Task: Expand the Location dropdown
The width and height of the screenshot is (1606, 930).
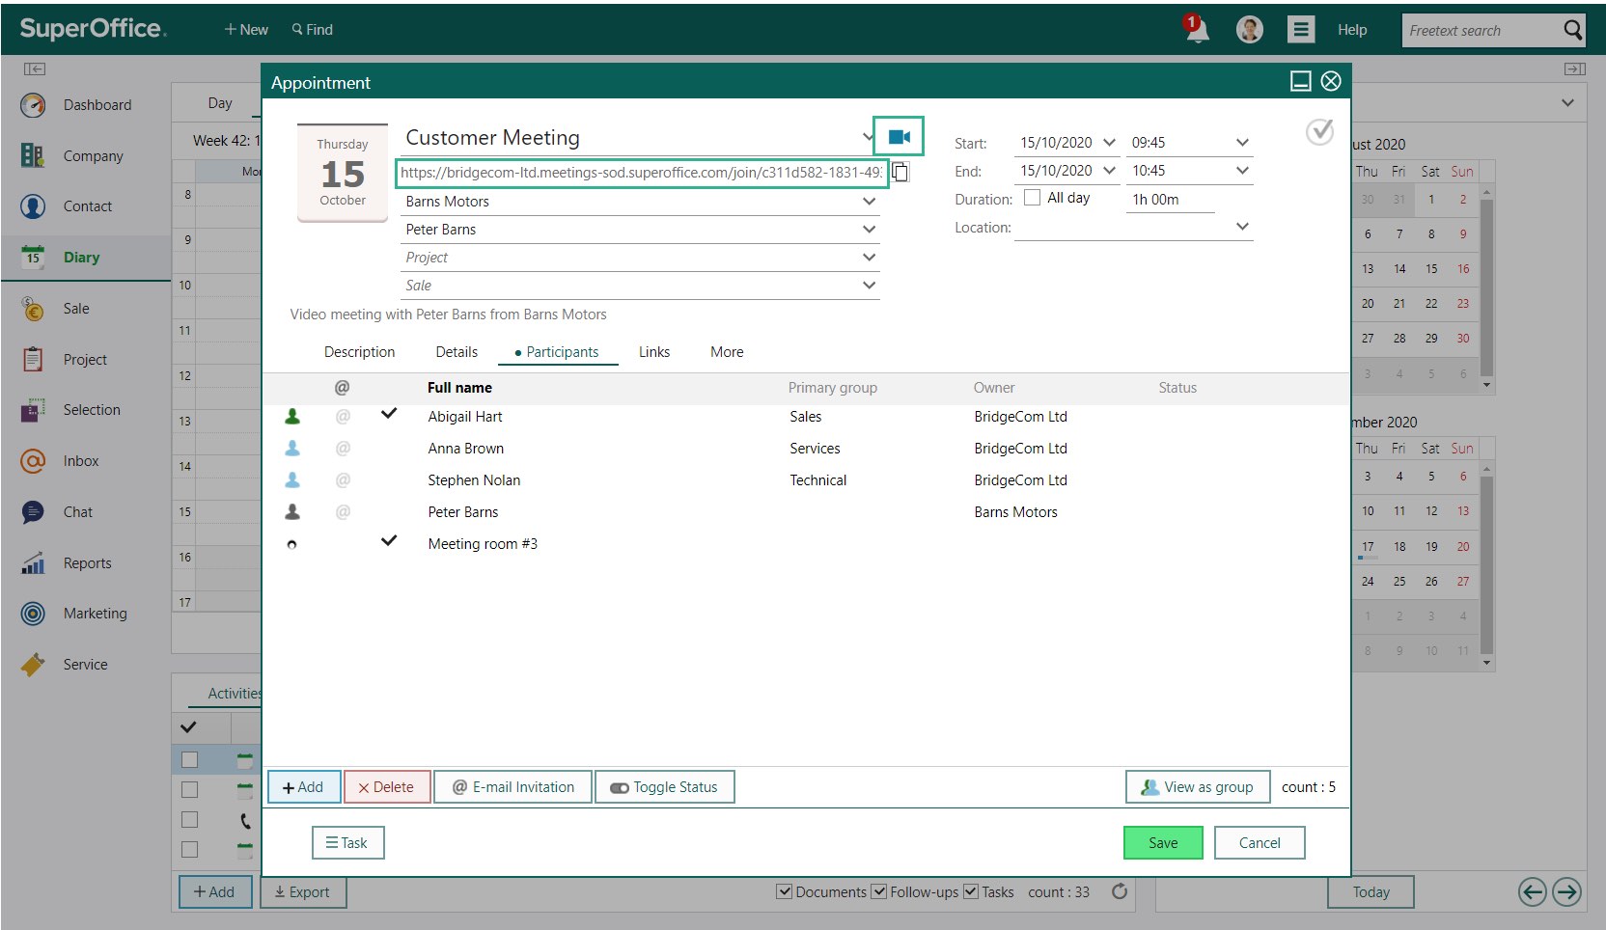Action: (x=1242, y=227)
